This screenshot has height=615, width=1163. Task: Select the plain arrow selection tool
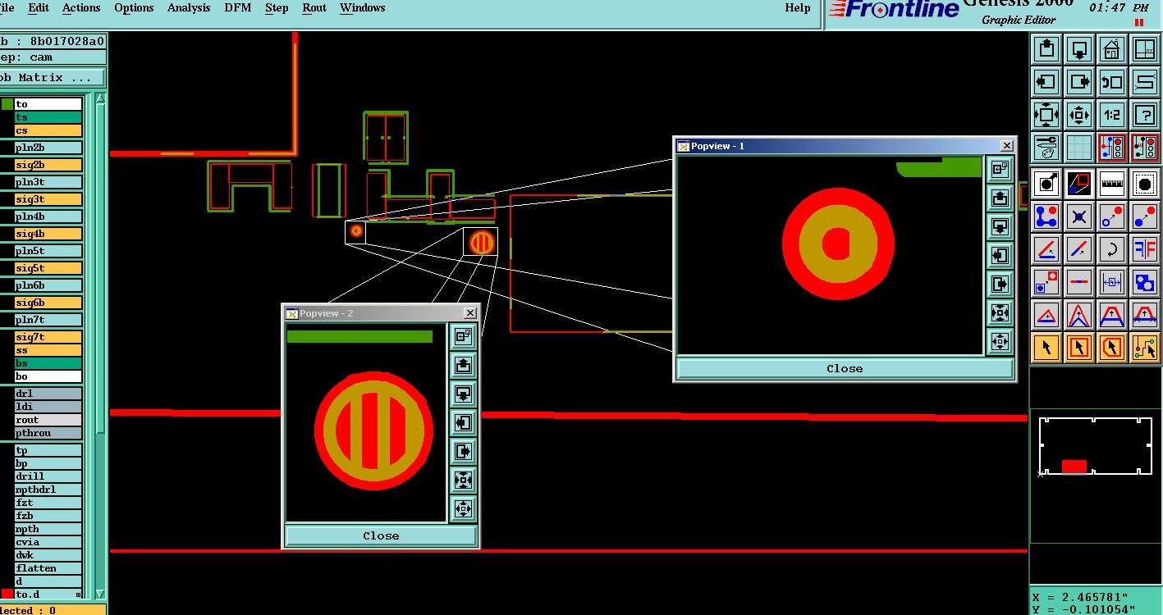[1046, 348]
